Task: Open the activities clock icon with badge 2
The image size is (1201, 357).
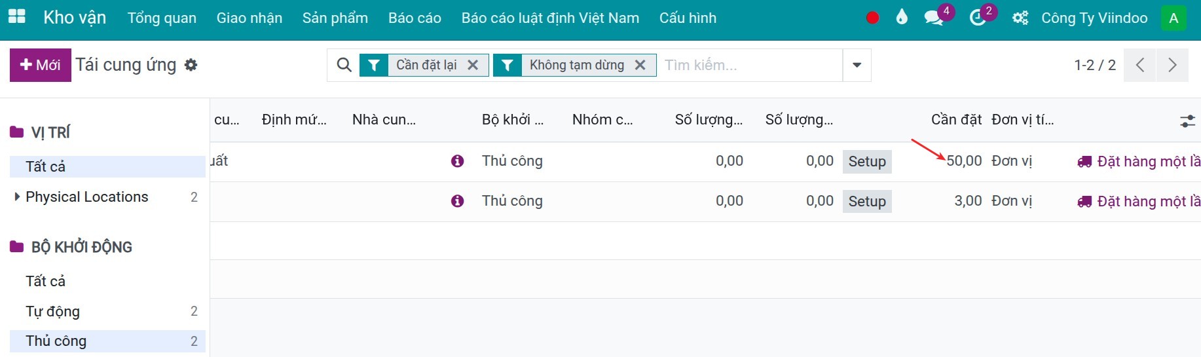Action: click(978, 18)
